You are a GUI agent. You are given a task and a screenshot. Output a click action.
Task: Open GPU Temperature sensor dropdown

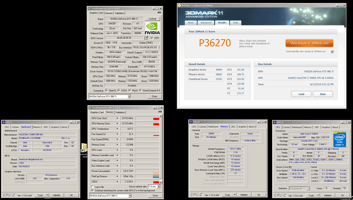117,129
